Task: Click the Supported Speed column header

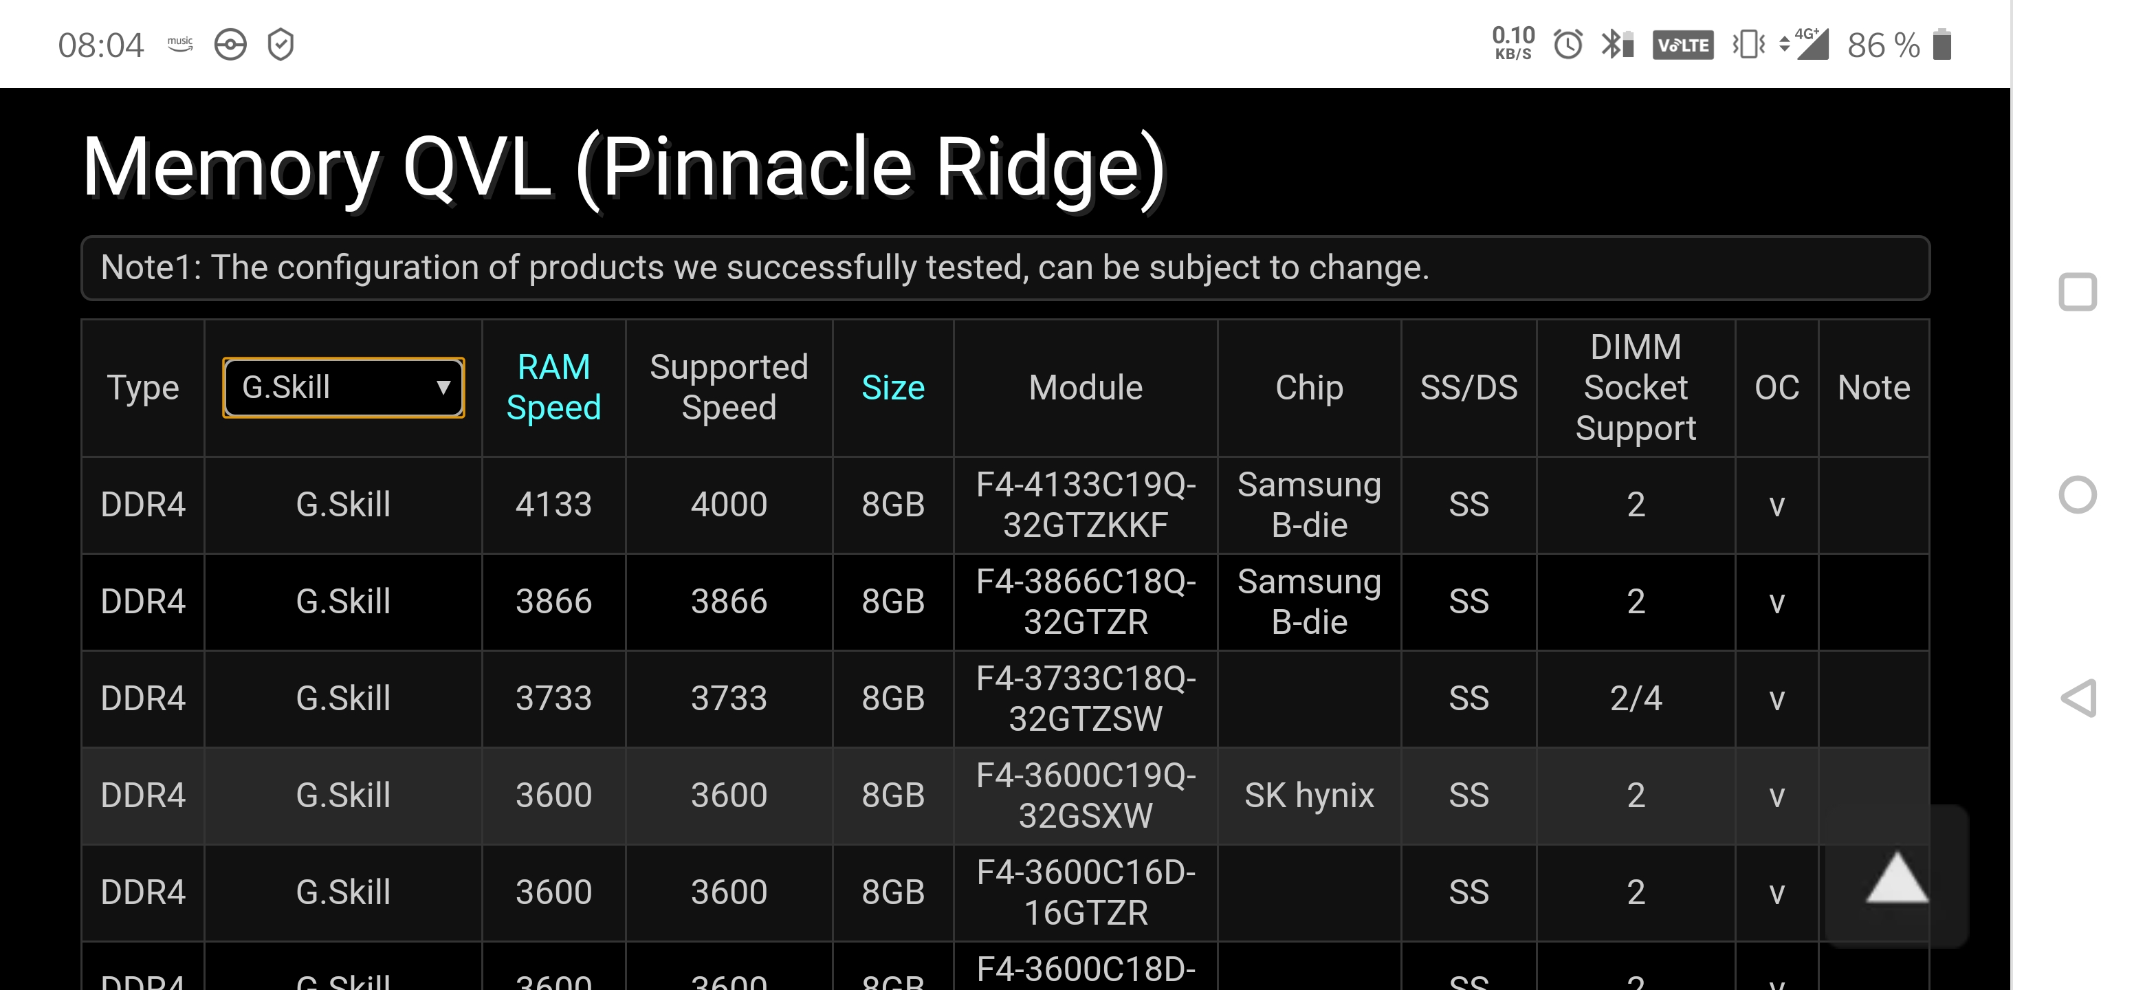Action: (729, 387)
